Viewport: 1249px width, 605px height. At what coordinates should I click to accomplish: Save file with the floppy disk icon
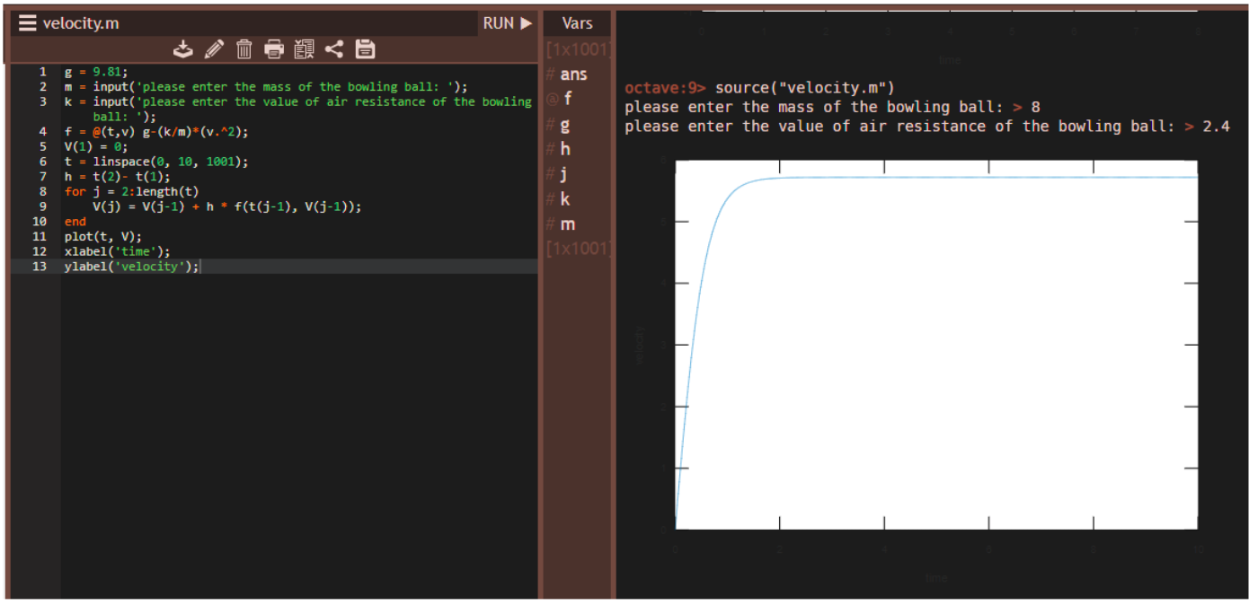coord(365,49)
